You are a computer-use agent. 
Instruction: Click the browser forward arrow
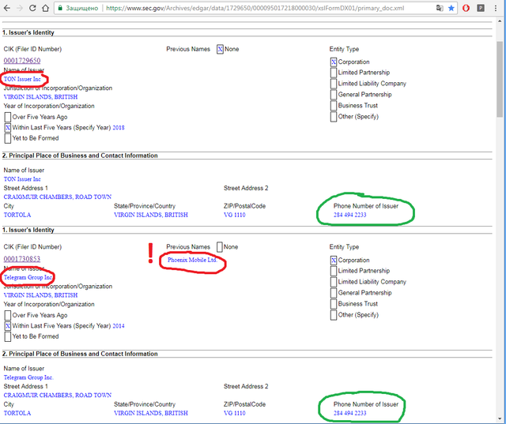tap(20, 8)
